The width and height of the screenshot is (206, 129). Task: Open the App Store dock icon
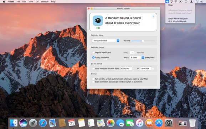159,123
